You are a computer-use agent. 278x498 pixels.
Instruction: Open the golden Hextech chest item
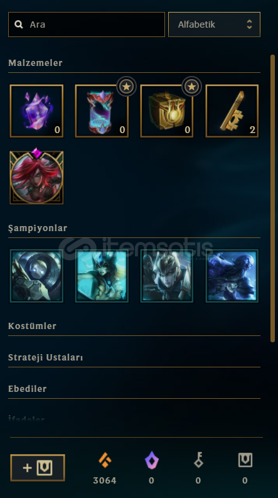(167, 111)
